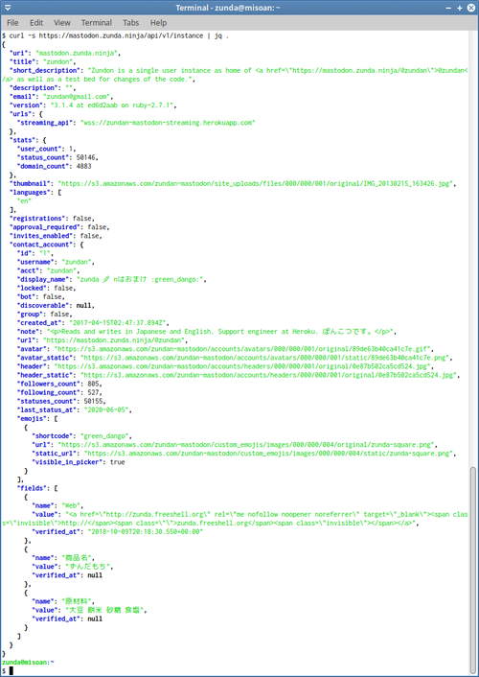Click the zunda@misoan:~ prompt line

point(28,663)
